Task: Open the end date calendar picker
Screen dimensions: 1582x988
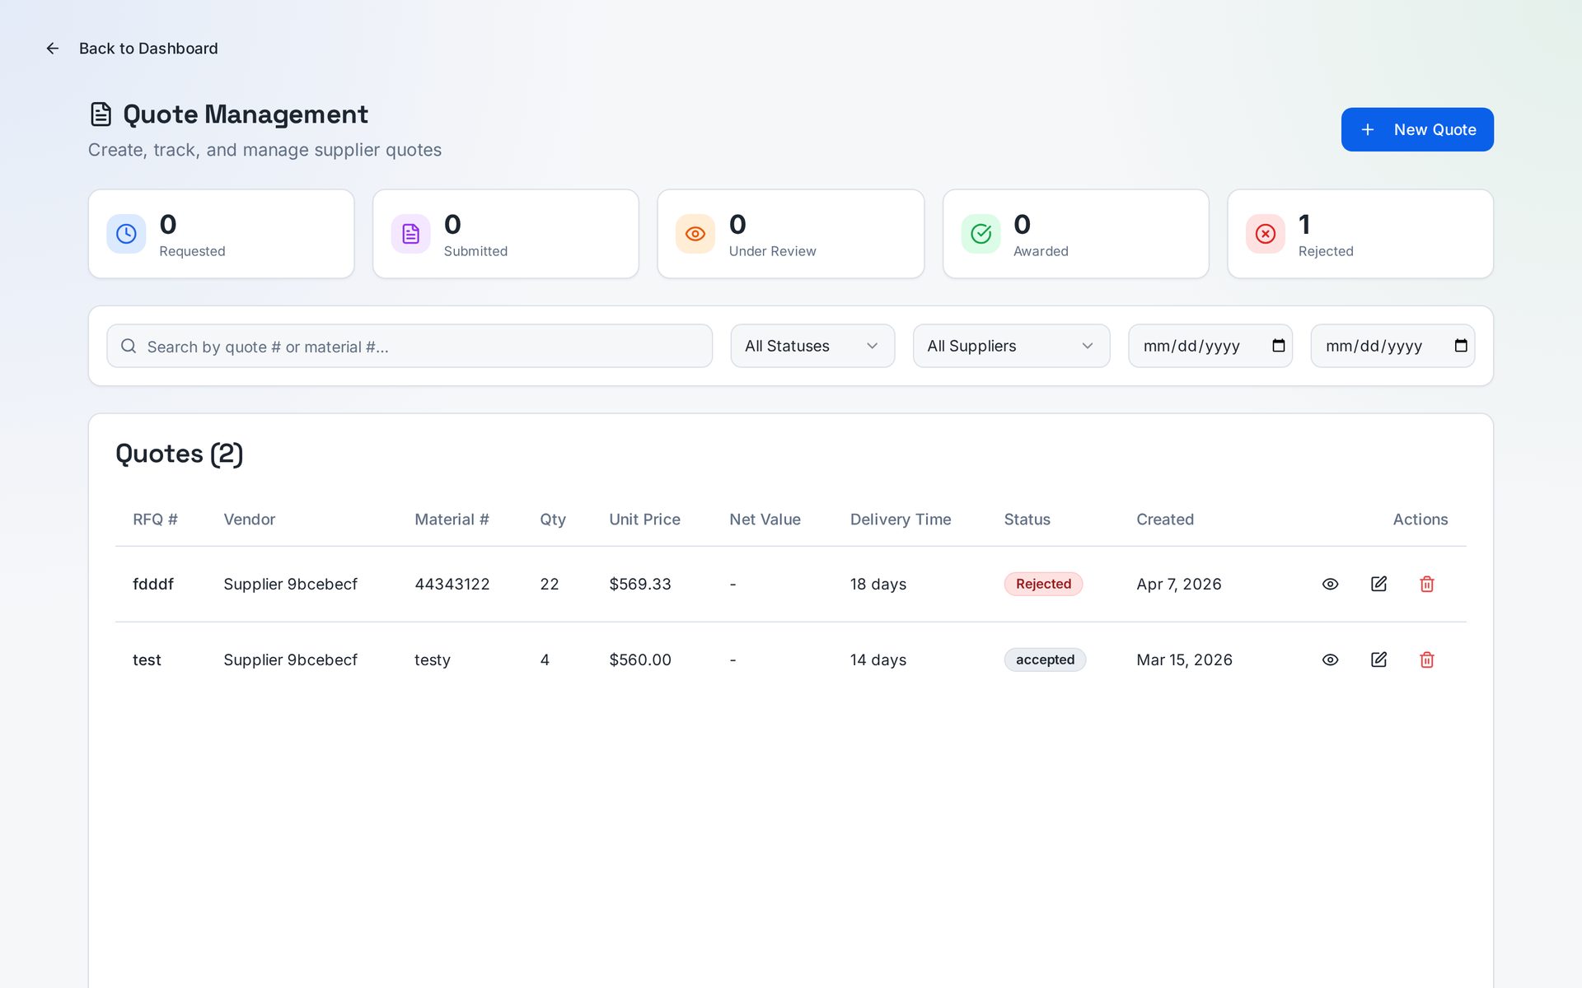Action: click(x=1461, y=346)
